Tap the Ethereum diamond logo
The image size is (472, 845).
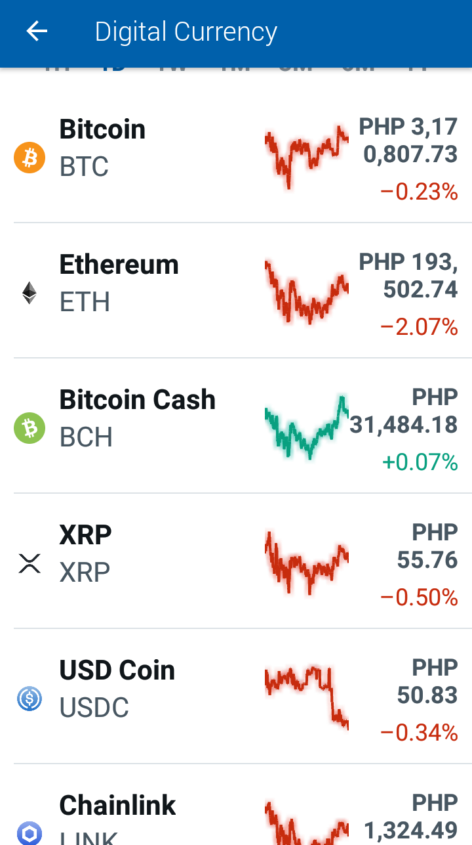pyautogui.click(x=29, y=293)
